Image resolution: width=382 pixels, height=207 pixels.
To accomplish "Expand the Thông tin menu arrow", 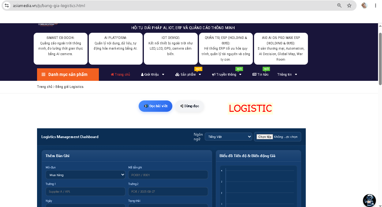I will click(296, 74).
